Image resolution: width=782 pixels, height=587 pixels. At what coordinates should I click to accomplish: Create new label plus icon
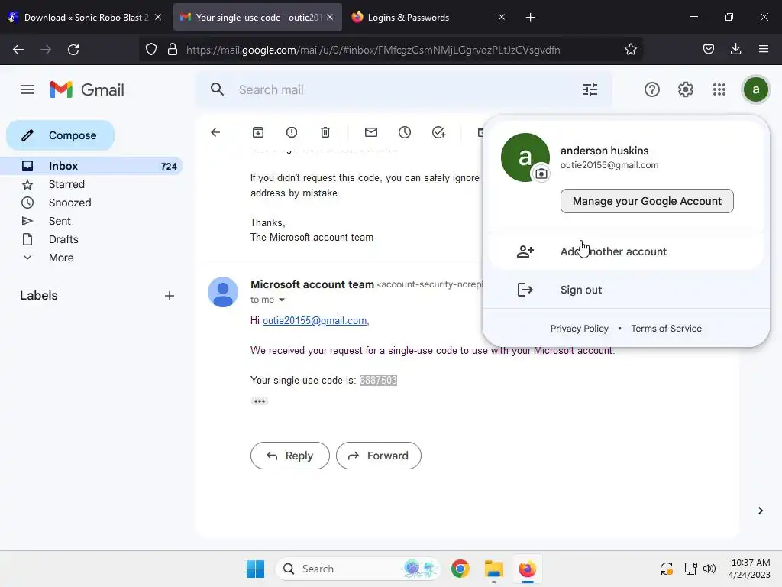pyautogui.click(x=170, y=296)
